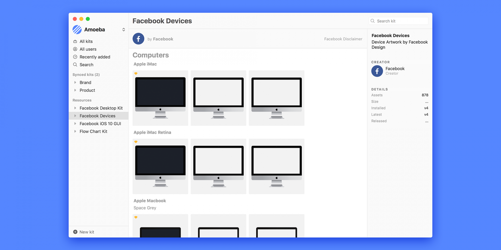The width and height of the screenshot is (501, 250).
Task: Expand the Facebook Desktop Kit arrow
Action: (x=75, y=108)
